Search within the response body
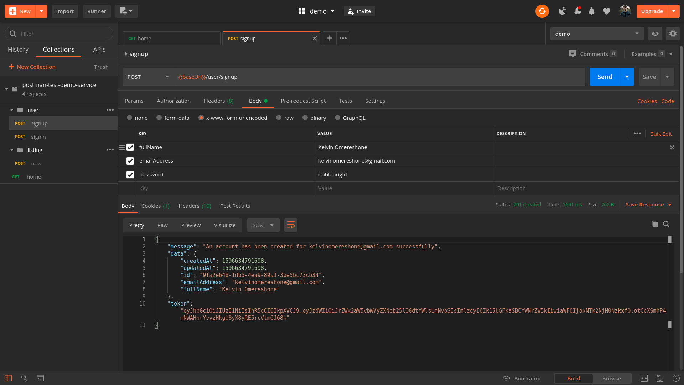Viewport: 684px width, 385px height. click(666, 224)
